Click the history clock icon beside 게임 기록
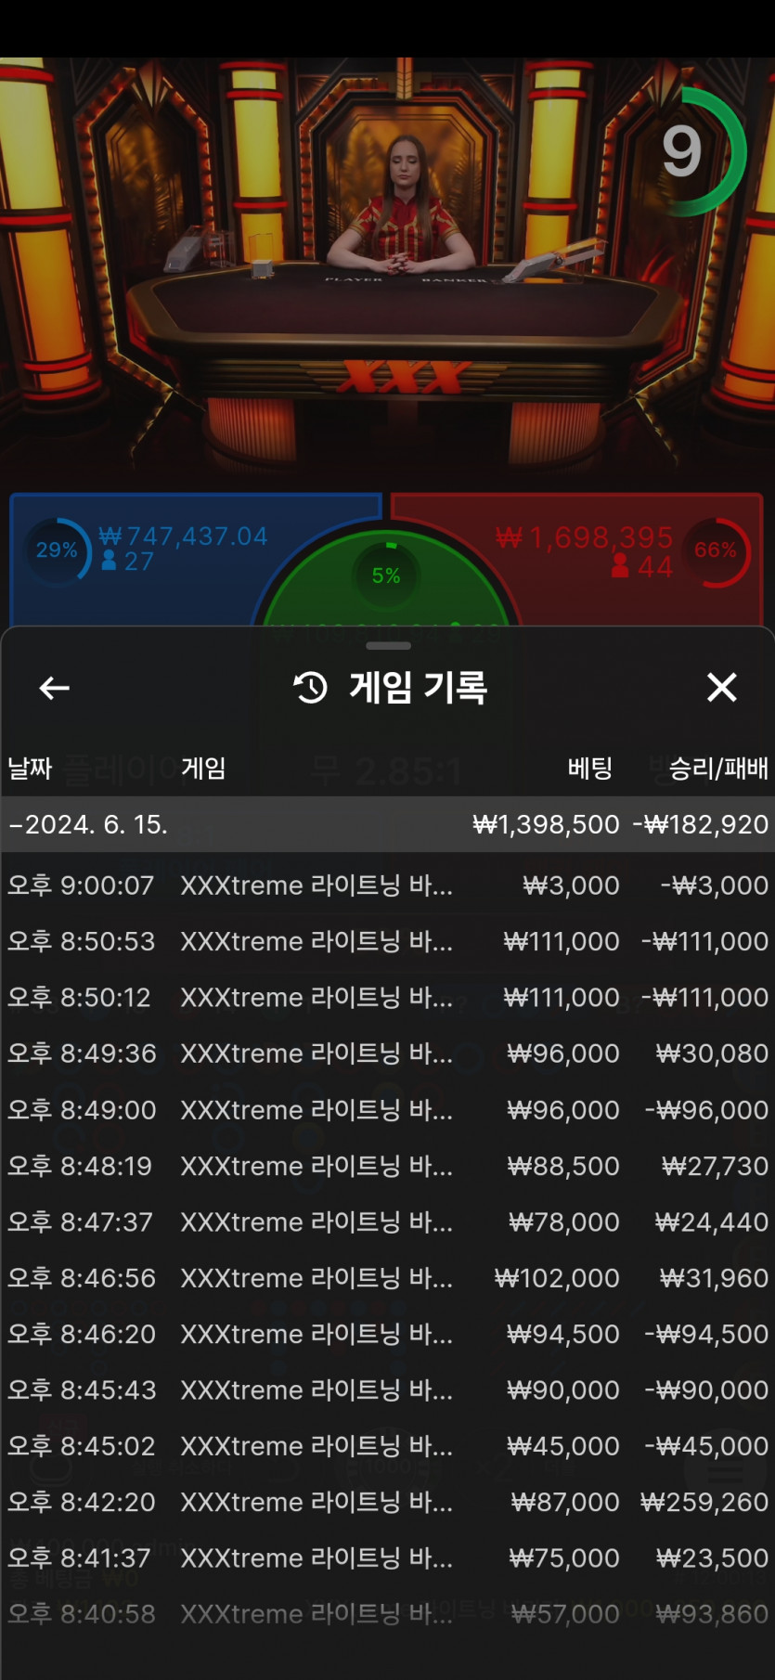The width and height of the screenshot is (775, 1680). coord(310,688)
